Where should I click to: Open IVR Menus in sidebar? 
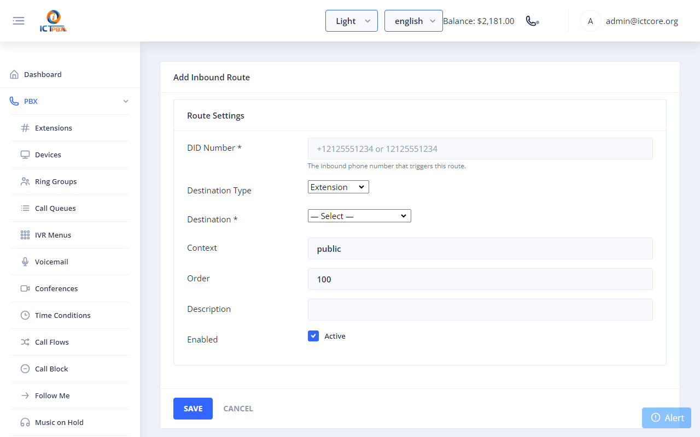[70, 235]
